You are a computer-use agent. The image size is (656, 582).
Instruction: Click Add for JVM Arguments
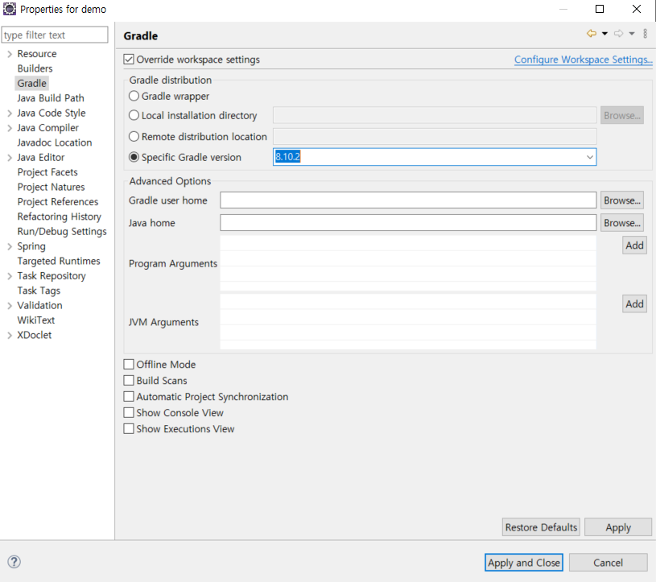pos(634,303)
